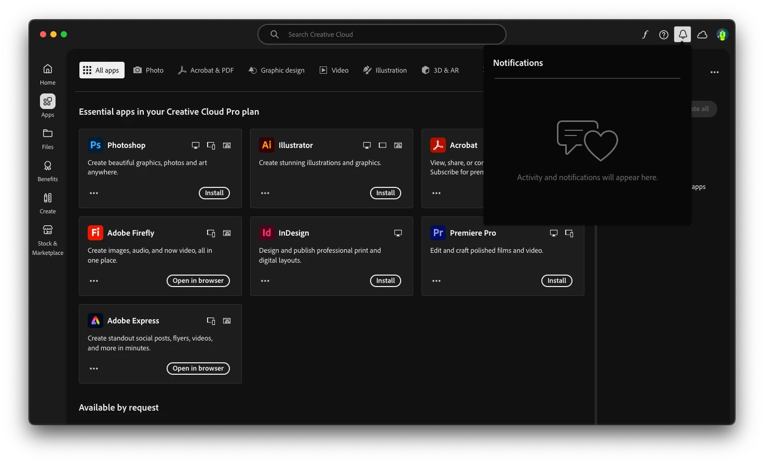This screenshot has height=463, width=764.
Task: Close notifications via the bell icon
Action: pyautogui.click(x=683, y=34)
